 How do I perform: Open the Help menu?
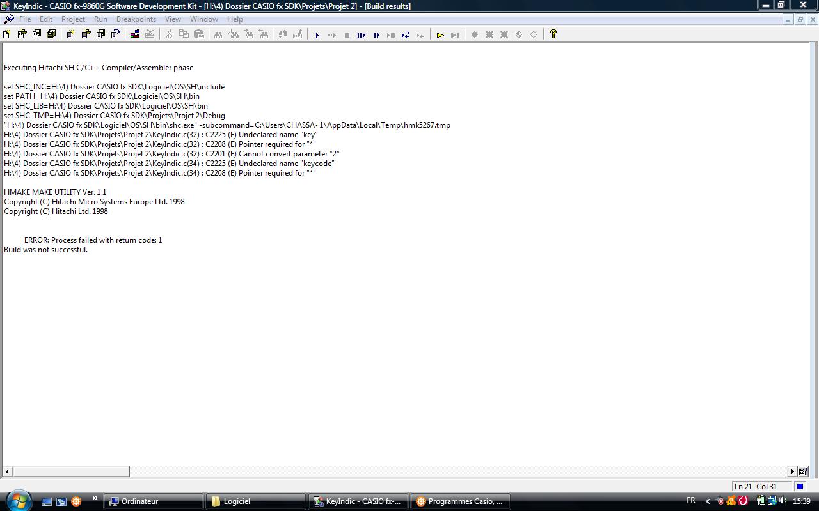coord(235,19)
